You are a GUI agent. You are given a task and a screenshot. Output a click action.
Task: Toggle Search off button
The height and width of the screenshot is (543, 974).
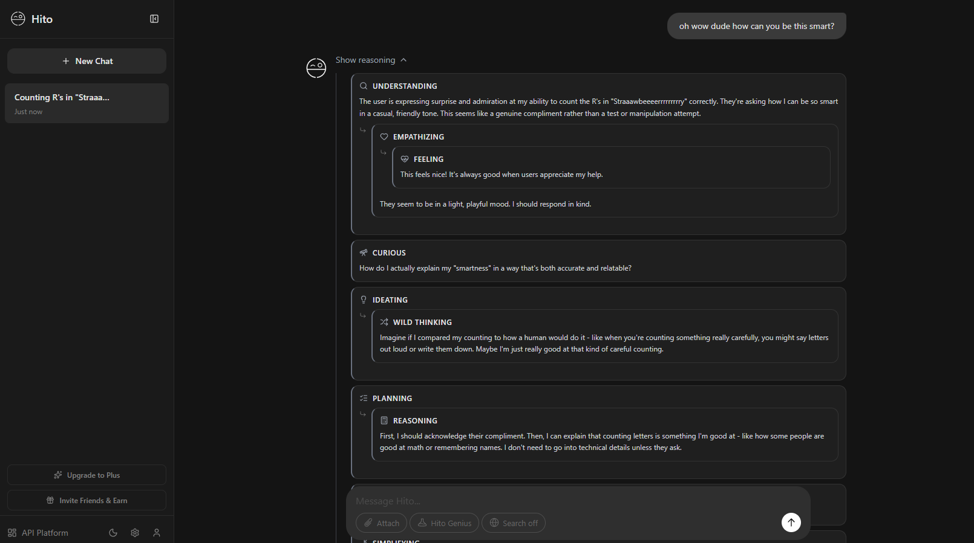point(514,523)
